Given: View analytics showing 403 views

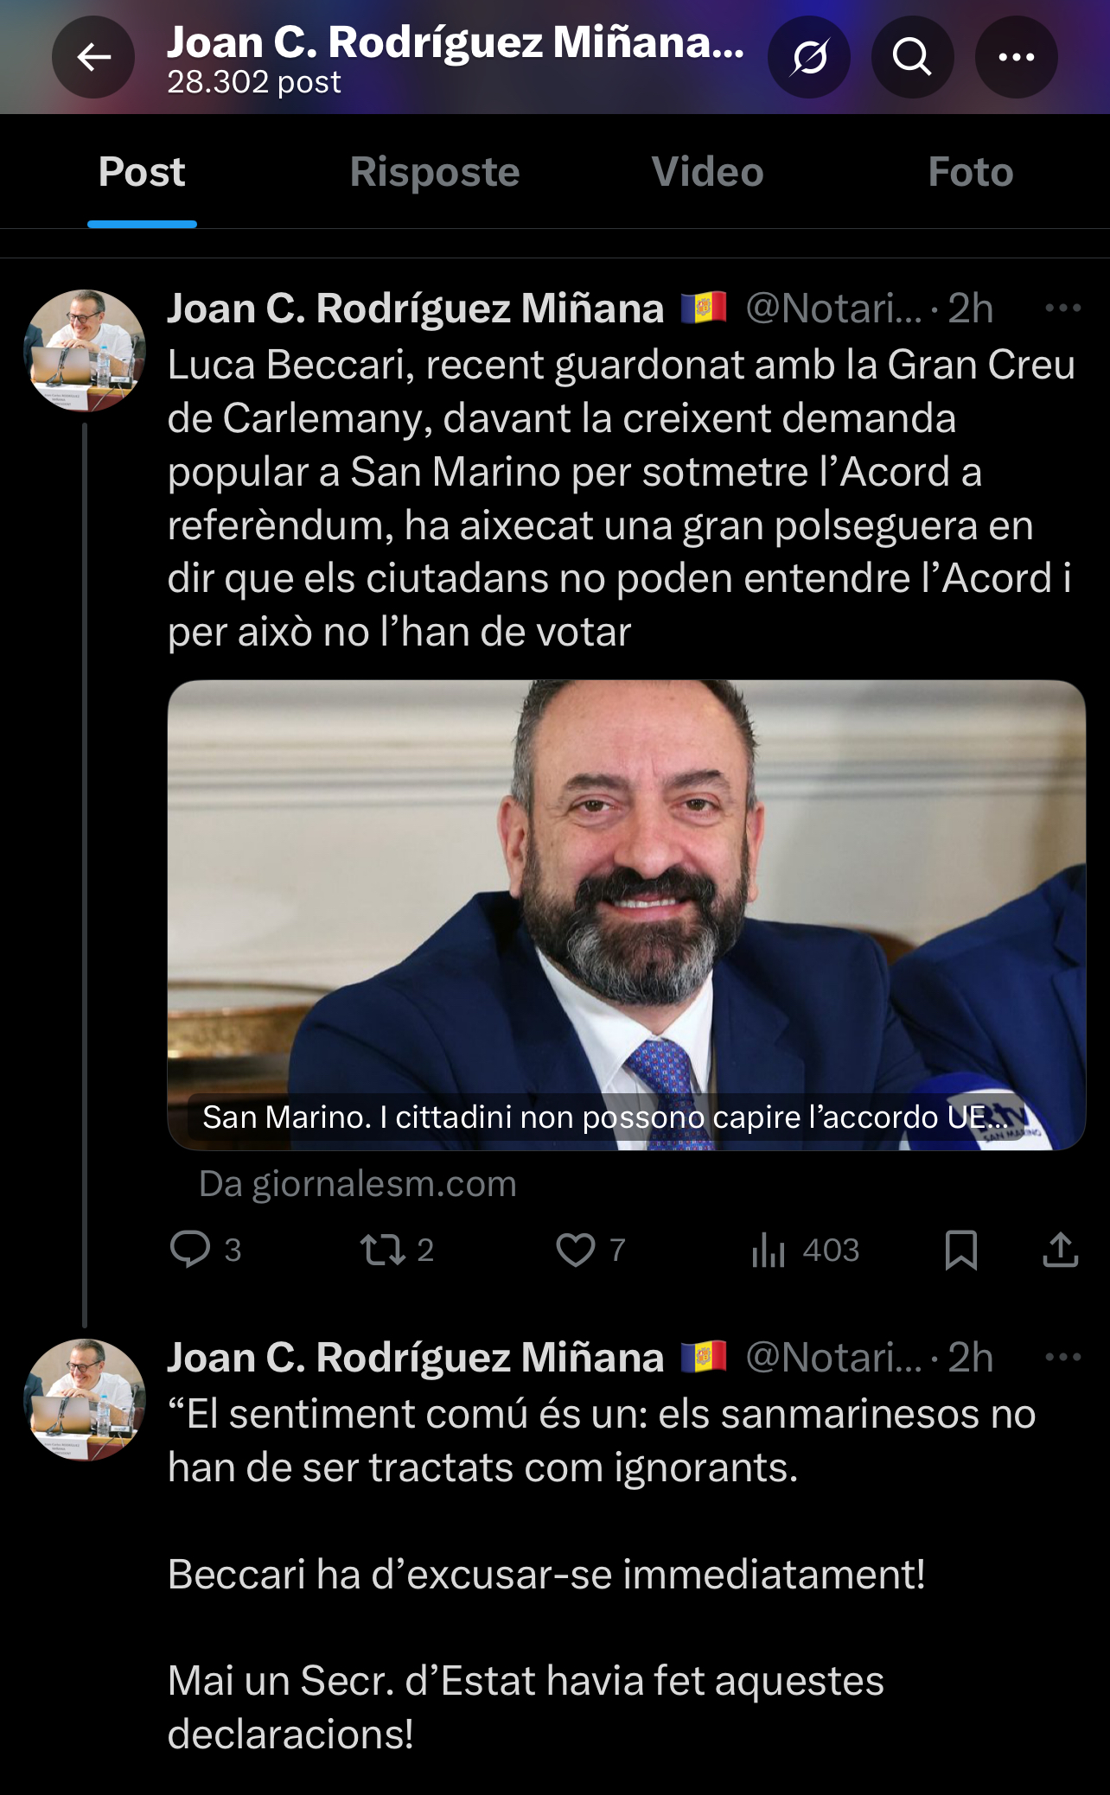Looking at the screenshot, I should tap(804, 1250).
